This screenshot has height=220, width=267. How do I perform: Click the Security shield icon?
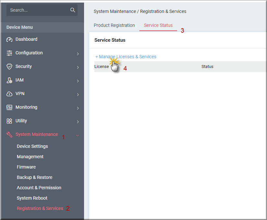(9, 67)
